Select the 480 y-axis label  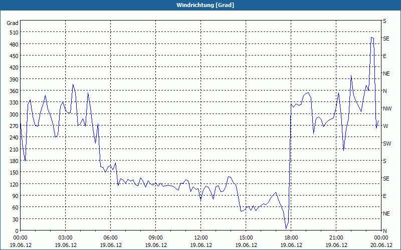(14, 44)
